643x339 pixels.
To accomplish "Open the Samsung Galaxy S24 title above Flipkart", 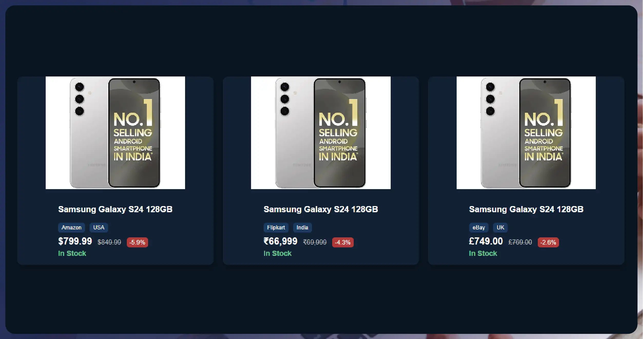I will (321, 209).
